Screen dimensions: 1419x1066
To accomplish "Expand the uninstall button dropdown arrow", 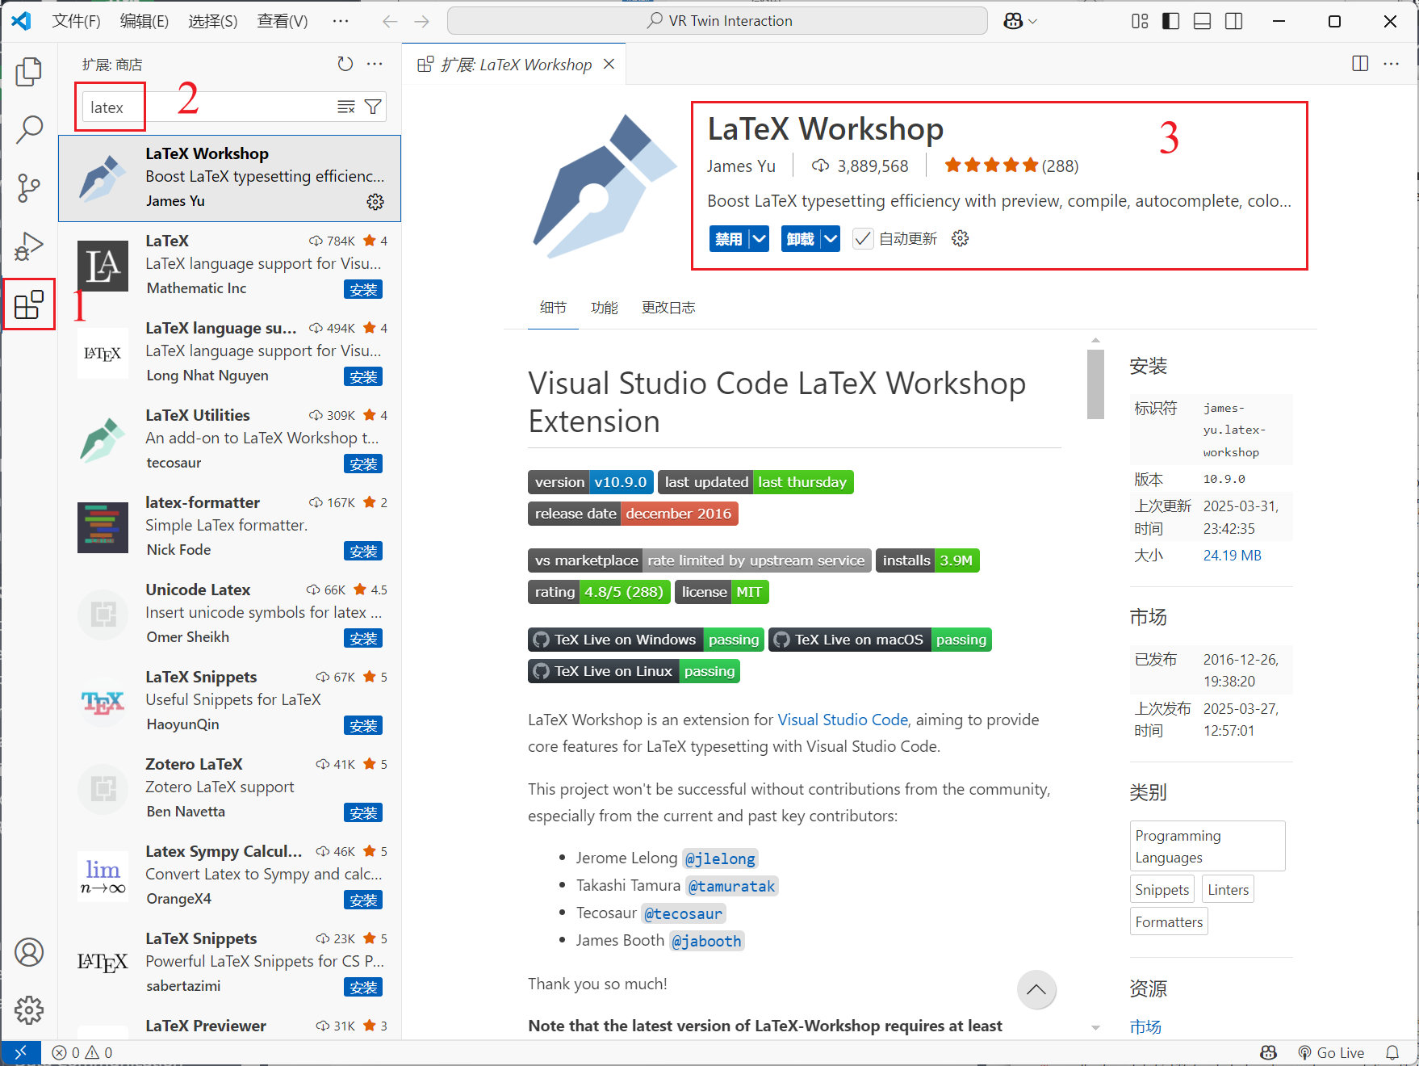I will tap(831, 238).
